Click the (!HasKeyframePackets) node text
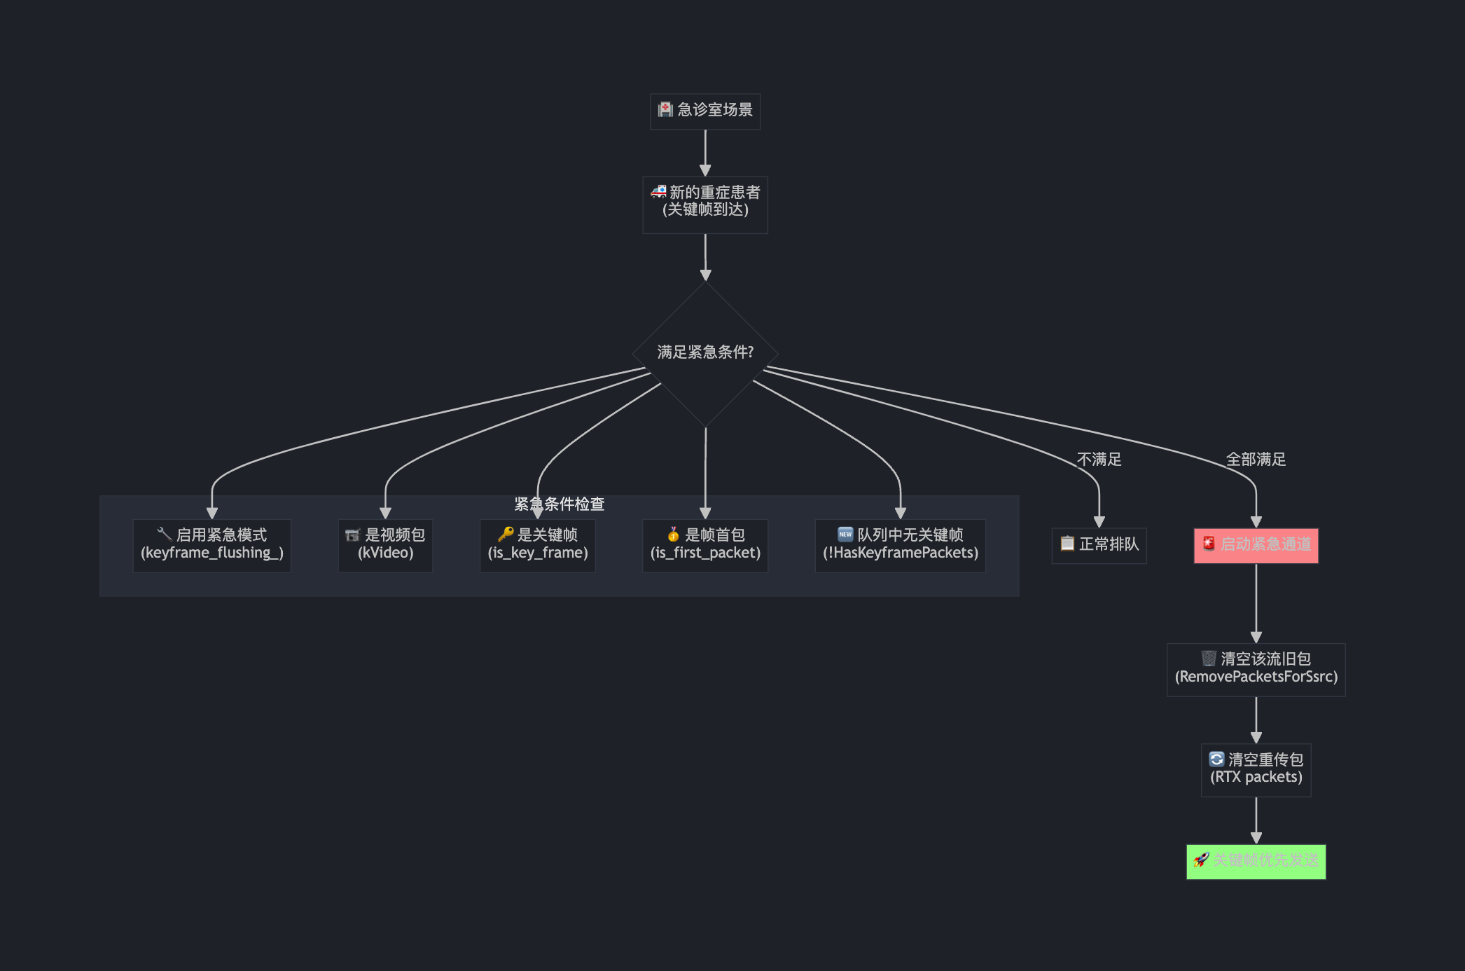Screen dimensions: 1465x971 [901, 553]
